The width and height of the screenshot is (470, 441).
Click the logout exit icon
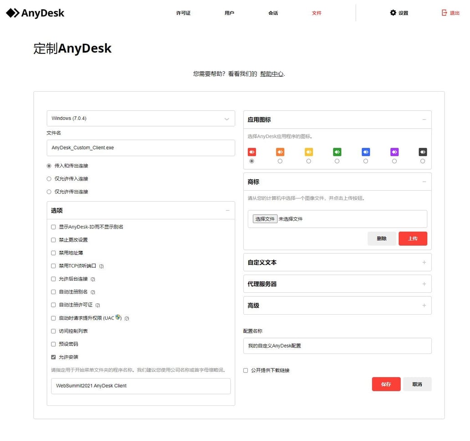(x=444, y=13)
